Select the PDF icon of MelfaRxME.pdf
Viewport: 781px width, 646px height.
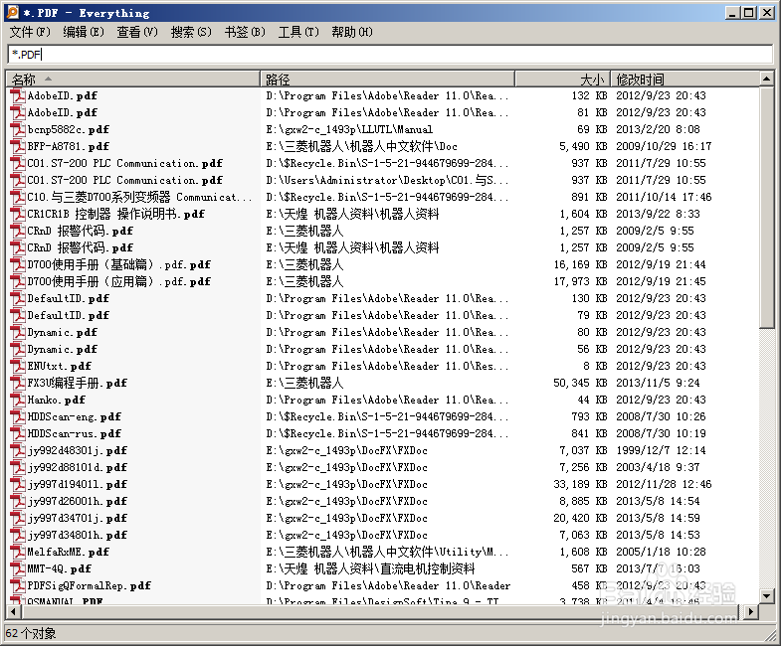(x=18, y=553)
